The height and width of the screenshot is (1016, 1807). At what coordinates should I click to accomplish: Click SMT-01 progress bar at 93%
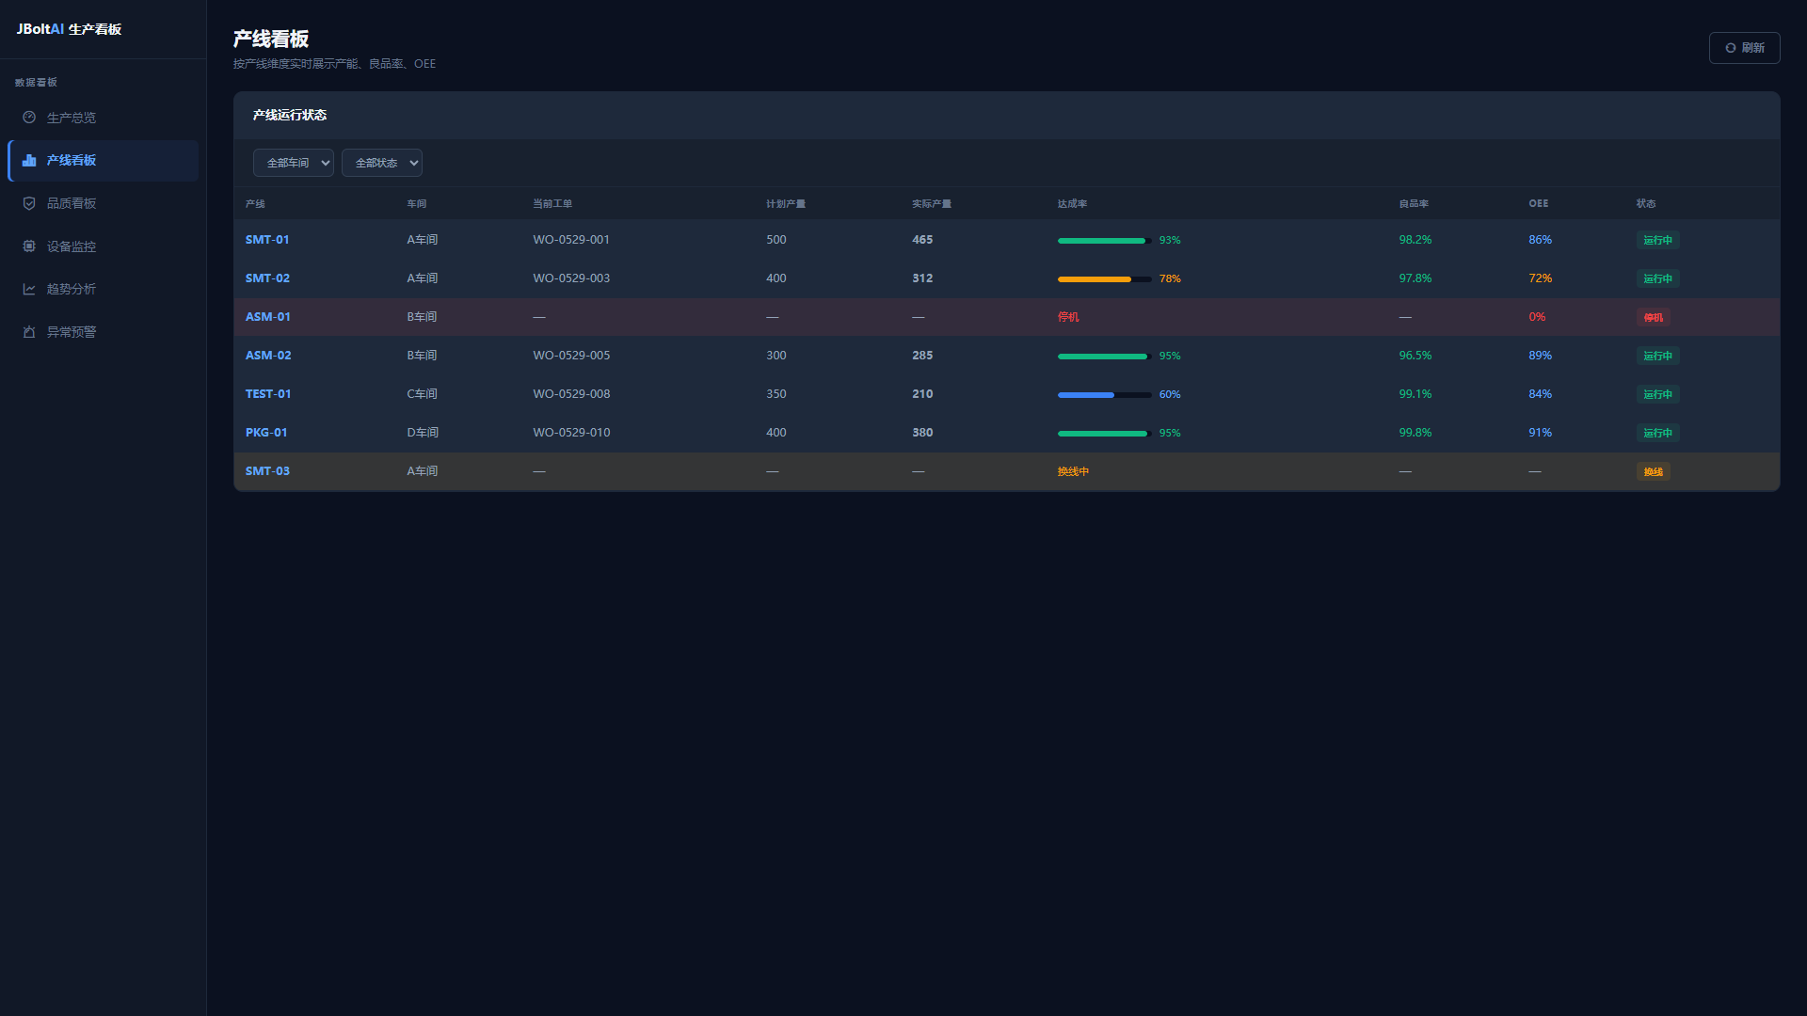1105,241
